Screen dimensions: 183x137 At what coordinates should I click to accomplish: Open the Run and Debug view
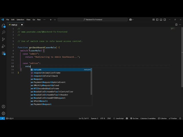3,46
